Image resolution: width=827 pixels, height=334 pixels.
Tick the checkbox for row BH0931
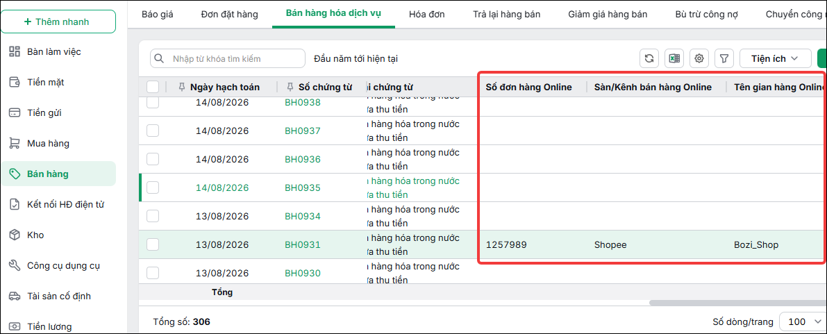pos(153,244)
